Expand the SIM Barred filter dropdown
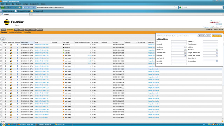Image resolution: width=224 pixels, height=126 pixels. coord(185,50)
